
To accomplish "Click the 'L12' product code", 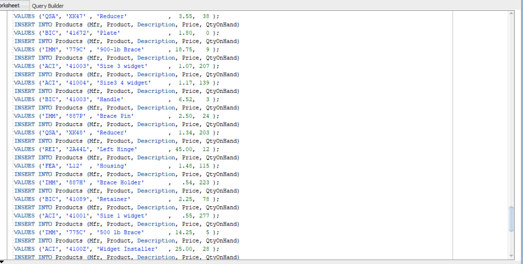I will point(74,166).
